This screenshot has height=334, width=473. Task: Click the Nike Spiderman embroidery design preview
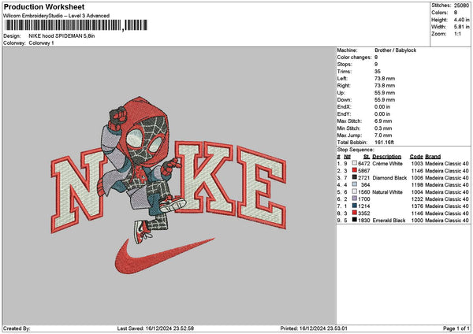pyautogui.click(x=169, y=185)
